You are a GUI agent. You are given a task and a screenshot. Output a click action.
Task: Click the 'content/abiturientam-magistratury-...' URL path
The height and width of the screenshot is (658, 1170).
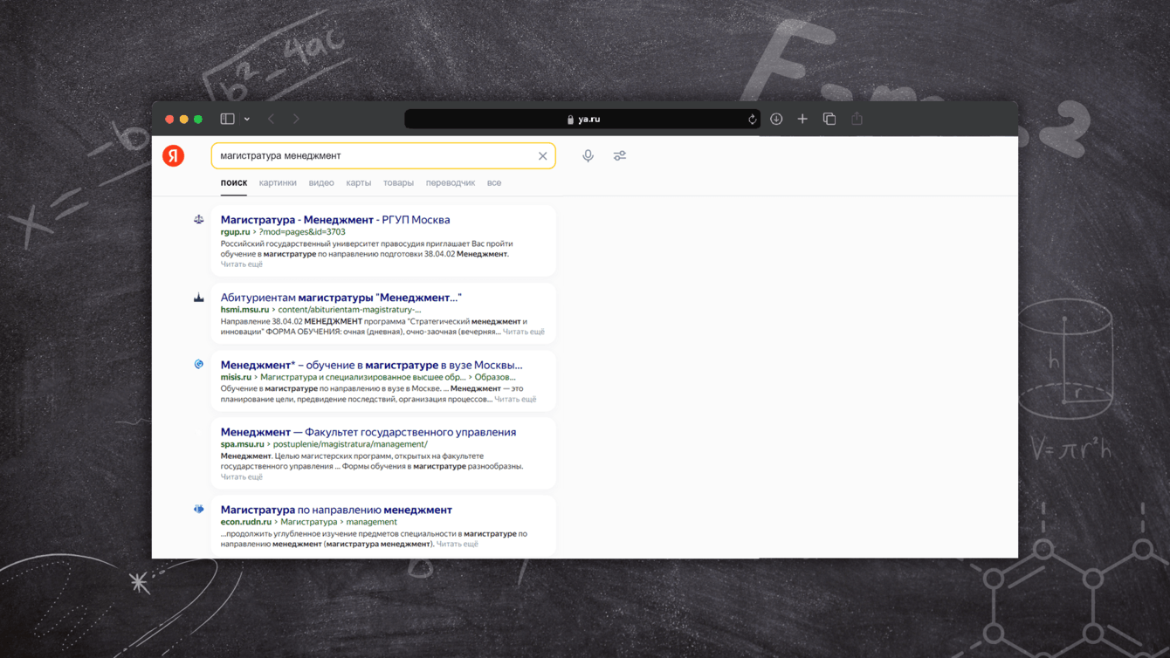click(349, 310)
